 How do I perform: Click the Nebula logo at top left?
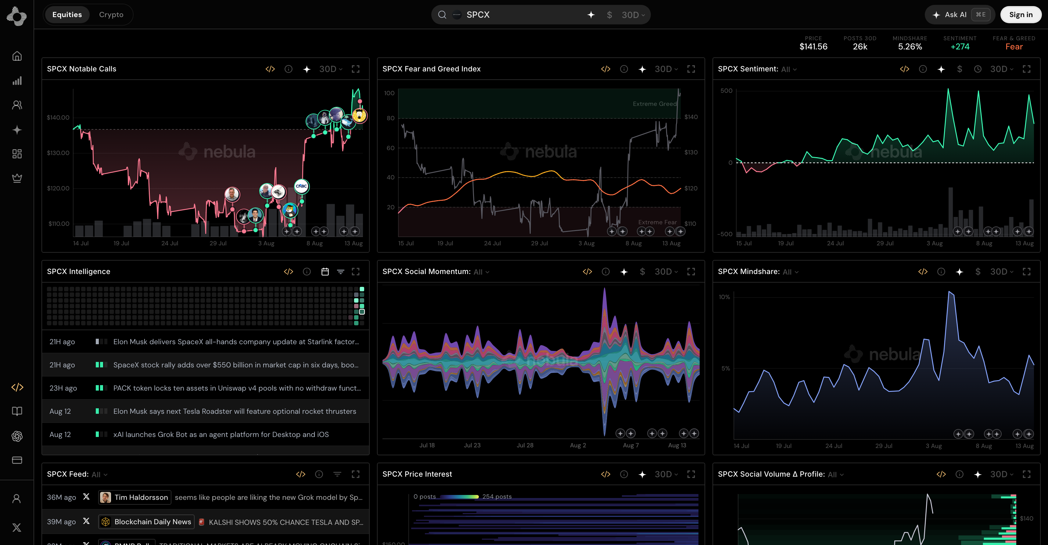[x=17, y=16]
